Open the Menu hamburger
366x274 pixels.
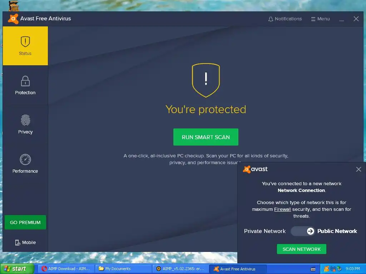pos(320,19)
